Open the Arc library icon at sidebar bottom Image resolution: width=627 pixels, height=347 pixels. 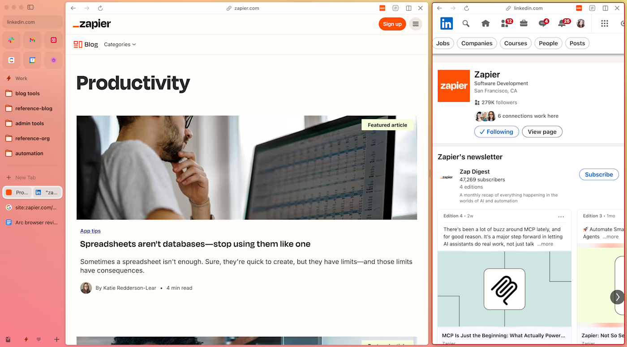[x=8, y=339]
